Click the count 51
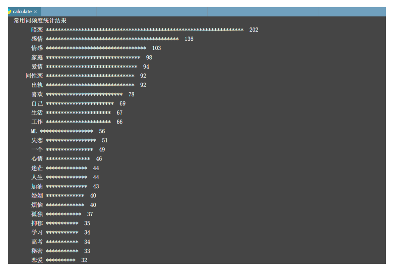393x271 pixels. [105, 140]
